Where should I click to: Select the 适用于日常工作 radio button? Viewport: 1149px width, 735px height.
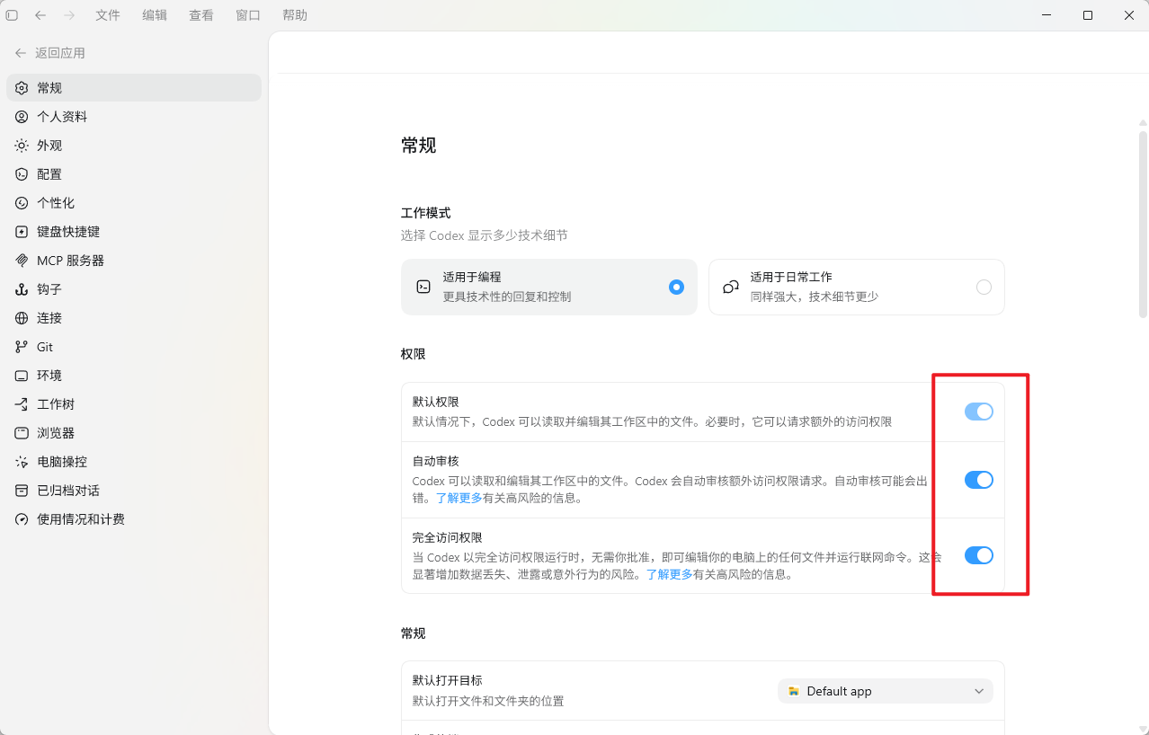(984, 287)
